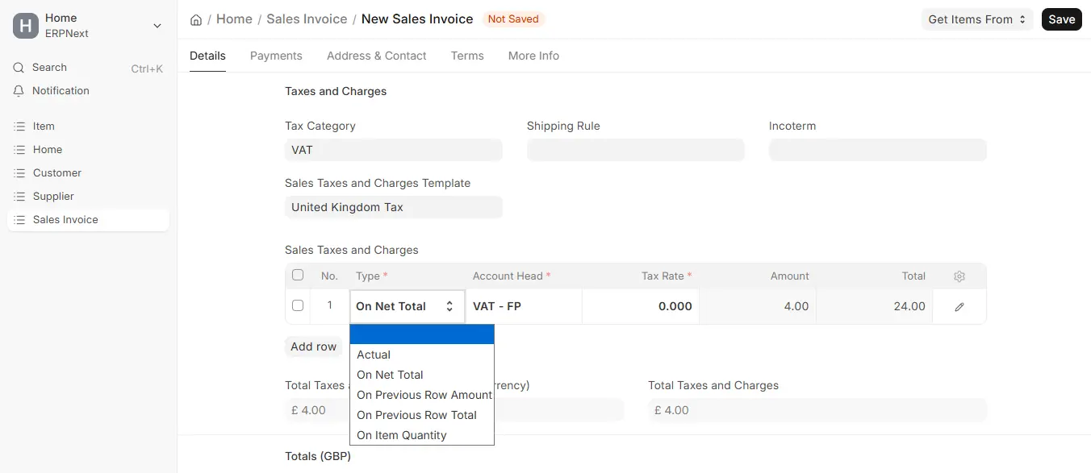Click the Type select showing On Net Total
Viewport: 1091px width, 473px height.
408,306
